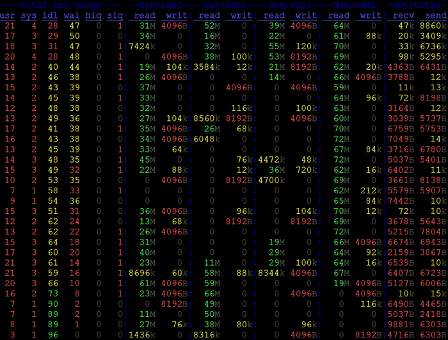Click the '8344k' read value
The width and height of the screenshot is (448, 340).
click(x=271, y=273)
